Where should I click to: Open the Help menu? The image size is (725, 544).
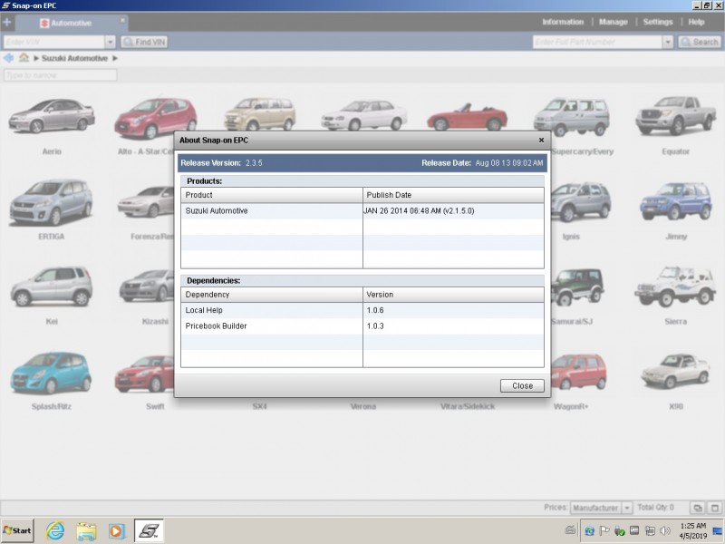coord(696,22)
